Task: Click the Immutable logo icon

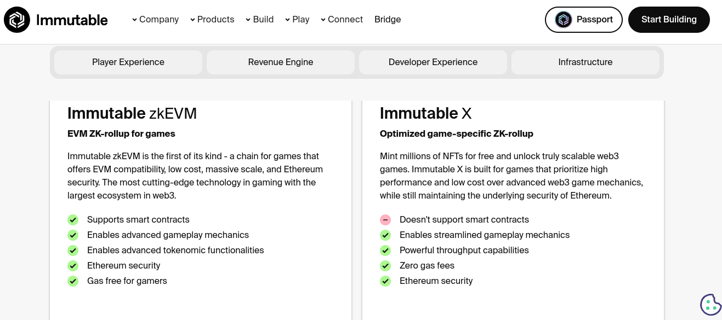Action: click(17, 20)
